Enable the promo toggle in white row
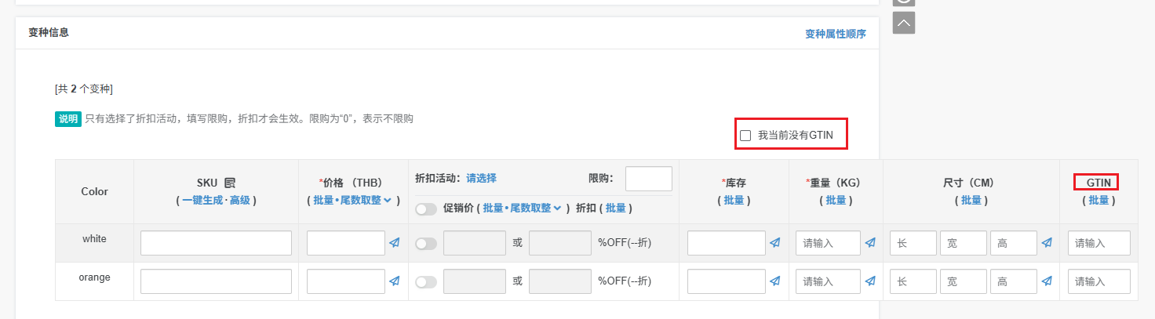Image resolution: width=1155 pixels, height=319 pixels. pos(426,244)
